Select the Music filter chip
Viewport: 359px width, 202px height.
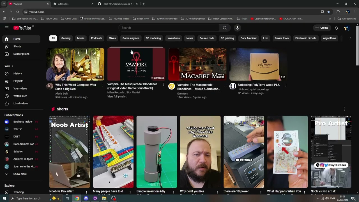click(x=81, y=38)
